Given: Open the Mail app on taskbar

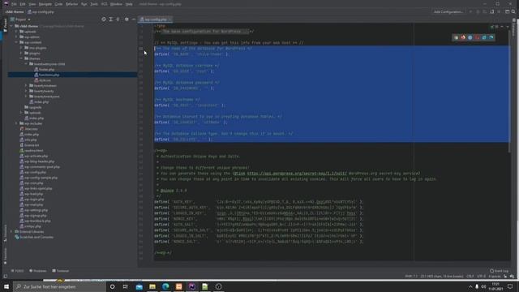Looking at the screenshot, I should (139, 286).
